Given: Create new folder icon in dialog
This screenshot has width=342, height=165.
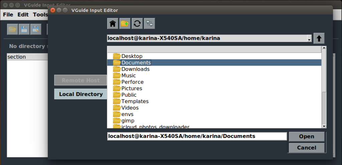Looking at the screenshot, I should (x=125, y=24).
